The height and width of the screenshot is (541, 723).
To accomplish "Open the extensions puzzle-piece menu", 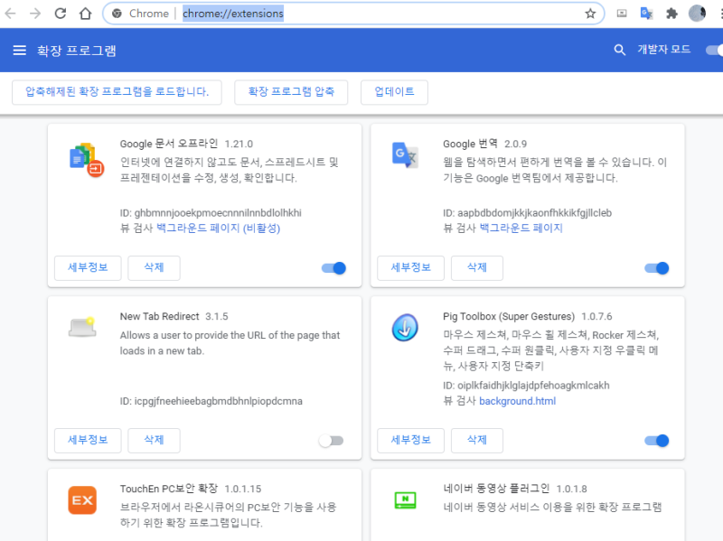I will pyautogui.click(x=671, y=14).
